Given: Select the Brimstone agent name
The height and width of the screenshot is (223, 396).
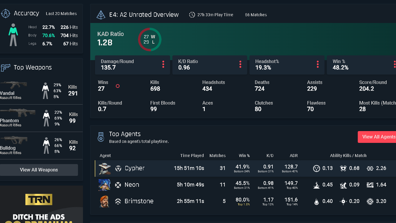Looking at the screenshot, I should (139, 201).
